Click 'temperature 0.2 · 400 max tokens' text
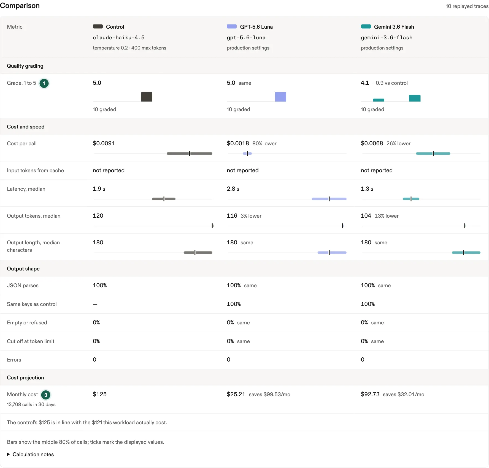This screenshot has width=489, height=468. [x=129, y=48]
